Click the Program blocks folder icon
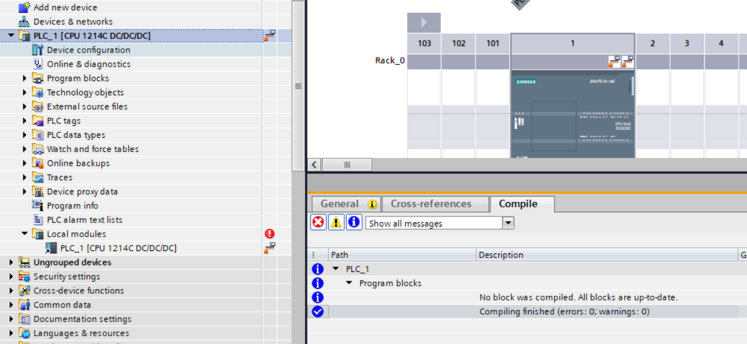This screenshot has width=747, height=344. click(38, 78)
